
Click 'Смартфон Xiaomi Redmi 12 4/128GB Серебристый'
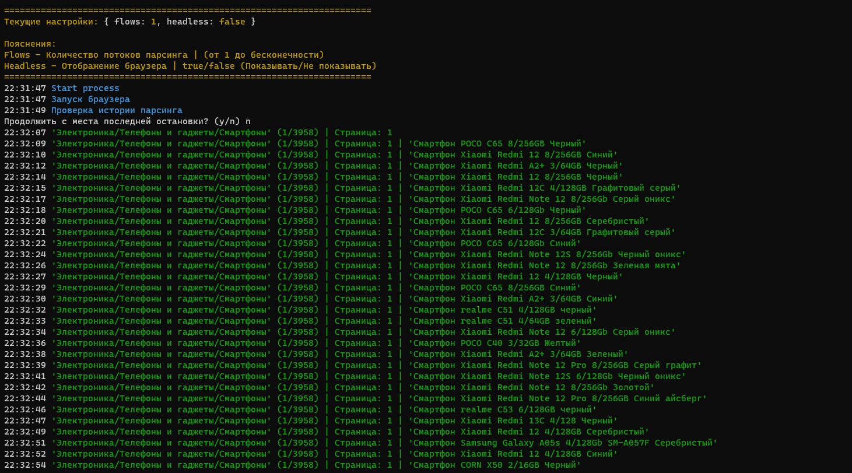529,432
